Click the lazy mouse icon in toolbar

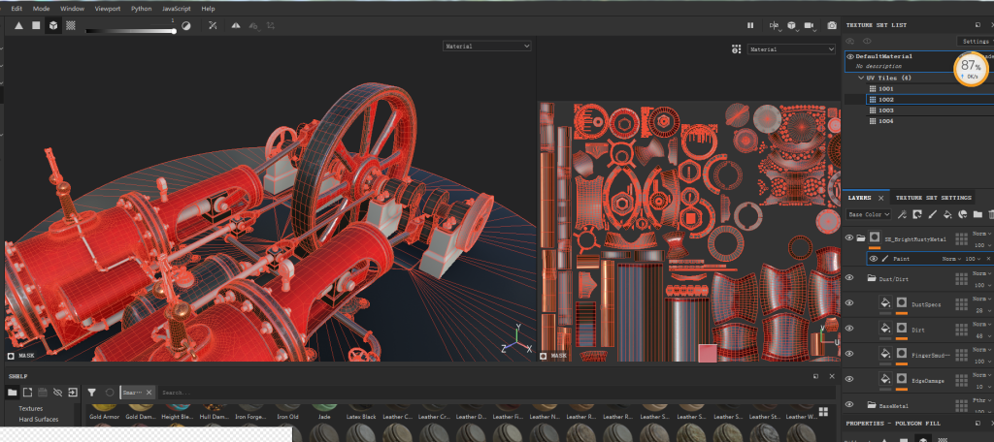pos(213,26)
